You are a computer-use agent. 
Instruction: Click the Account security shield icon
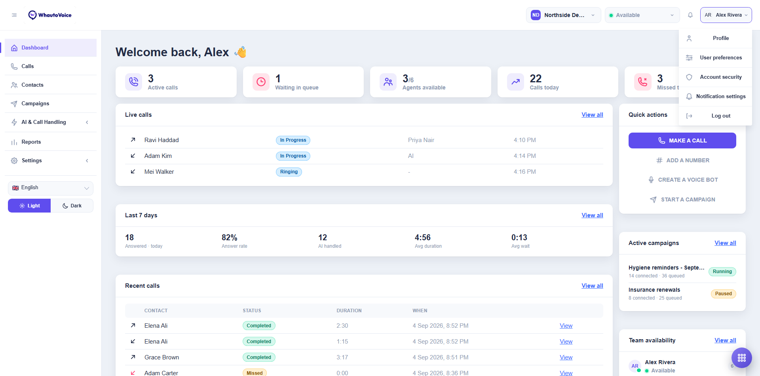tap(689, 77)
